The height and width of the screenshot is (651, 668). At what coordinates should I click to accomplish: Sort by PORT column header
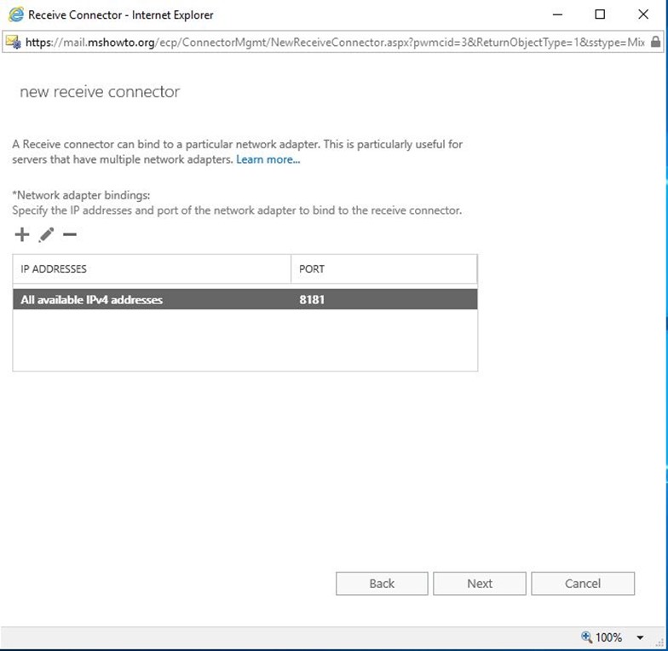383,269
